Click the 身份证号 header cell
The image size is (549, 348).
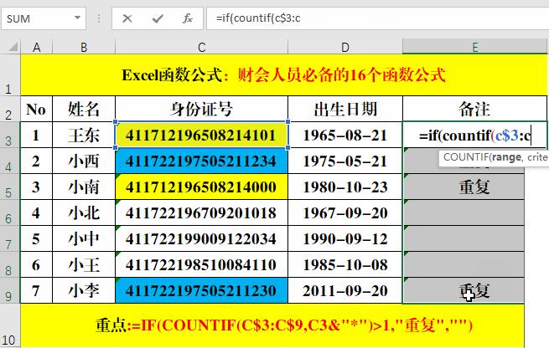pyautogui.click(x=201, y=109)
